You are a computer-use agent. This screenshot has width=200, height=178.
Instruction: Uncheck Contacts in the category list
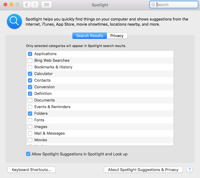coord(30,80)
